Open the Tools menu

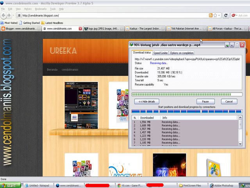click(x=53, y=9)
